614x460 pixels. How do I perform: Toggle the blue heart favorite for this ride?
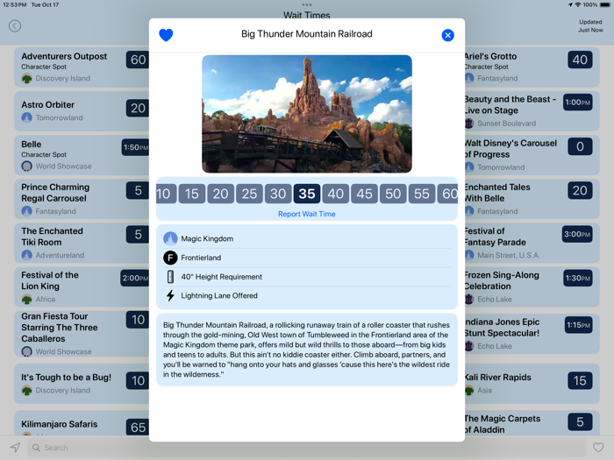tap(166, 35)
